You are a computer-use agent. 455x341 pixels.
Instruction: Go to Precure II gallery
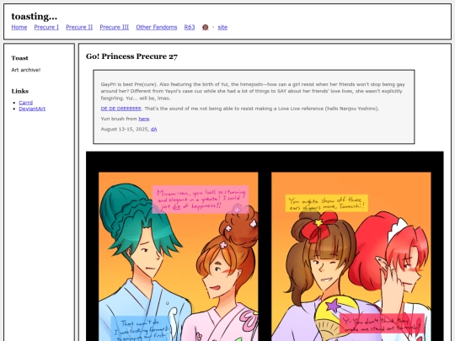click(x=79, y=27)
